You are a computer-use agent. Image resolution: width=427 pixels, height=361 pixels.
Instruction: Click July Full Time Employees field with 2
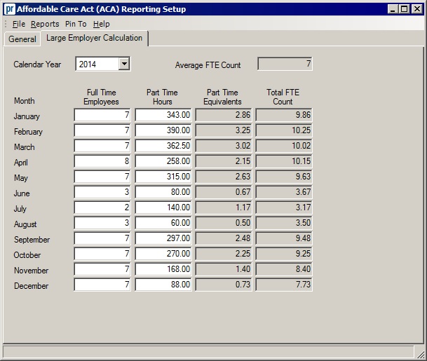pos(102,207)
